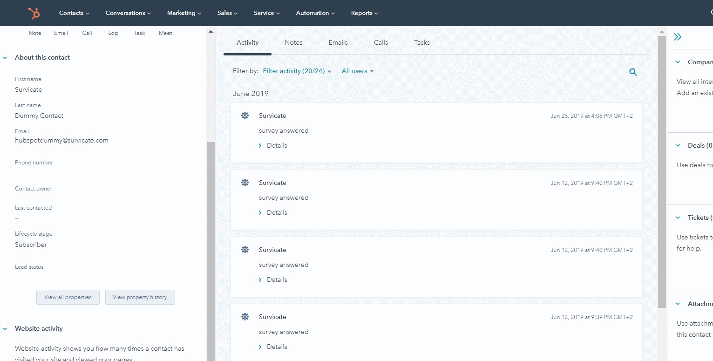713x361 pixels.
Task: Click the Note action label
Action: 35,33
